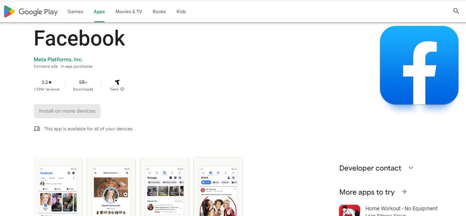This screenshot has width=466, height=216.
Task: Click the 5B+ downloads count
Action: (x=83, y=82)
